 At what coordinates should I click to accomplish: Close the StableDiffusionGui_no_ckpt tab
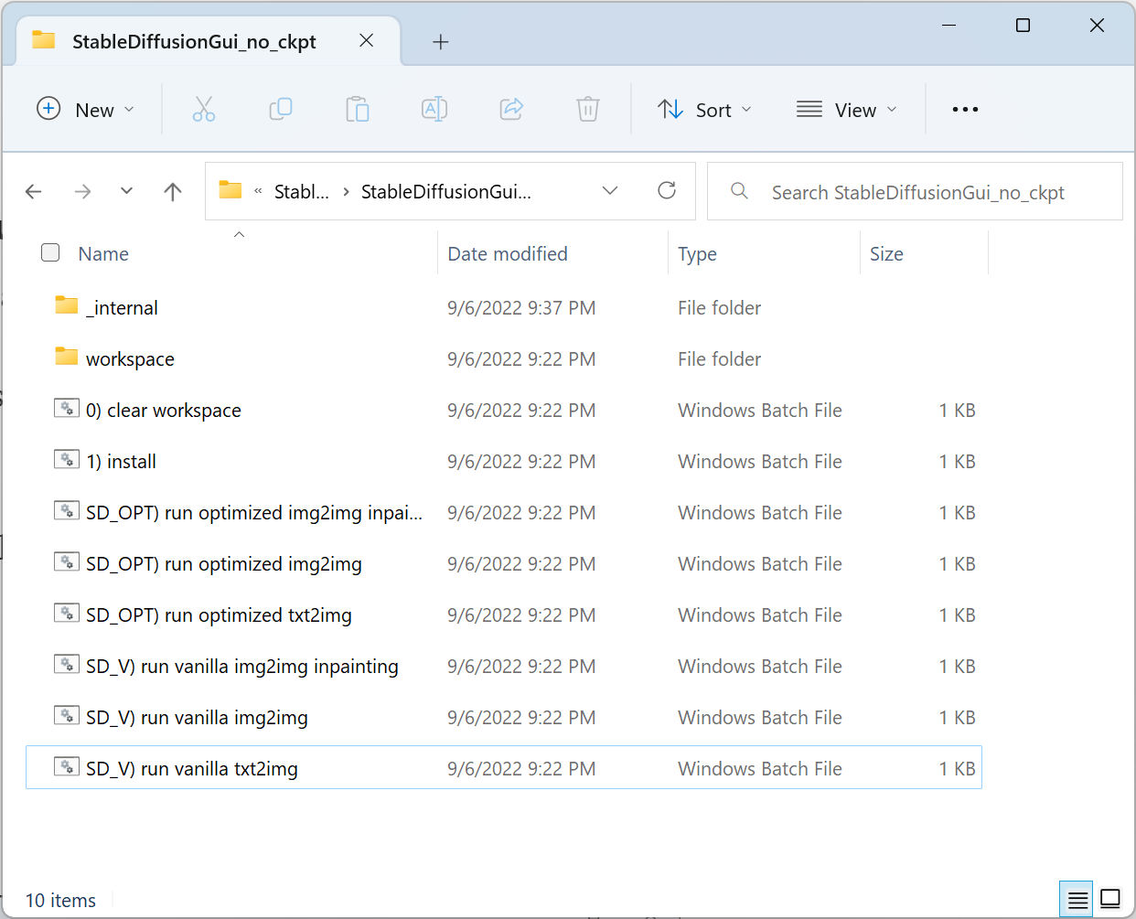click(x=366, y=40)
